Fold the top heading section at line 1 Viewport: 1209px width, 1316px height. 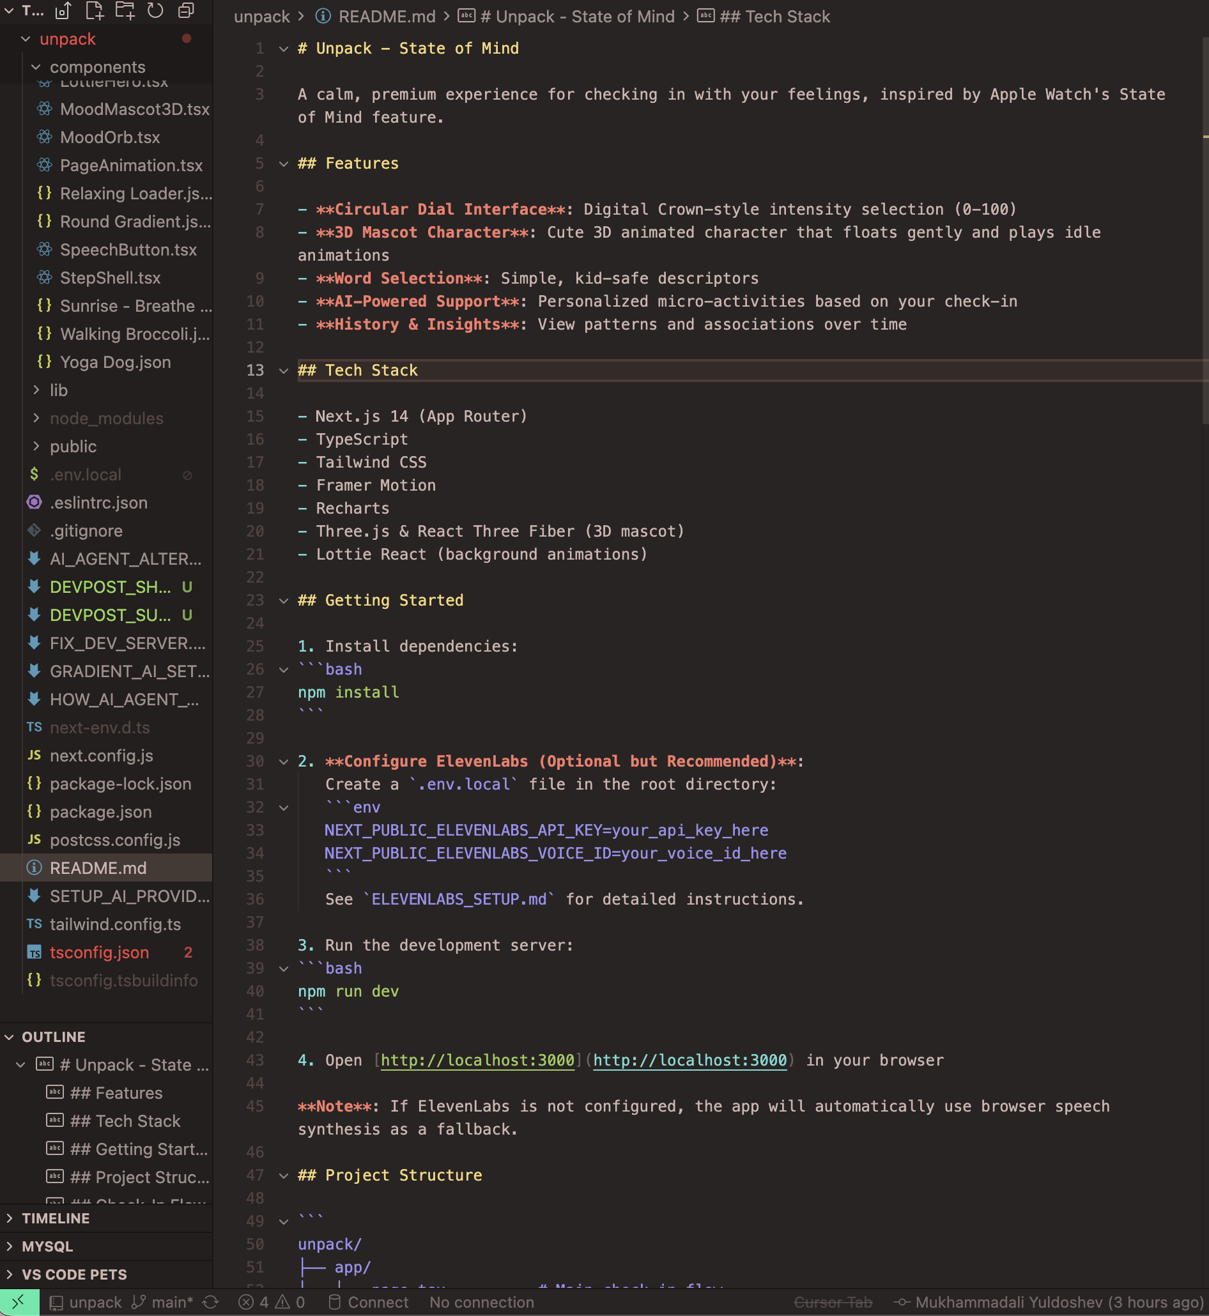pyautogui.click(x=283, y=49)
